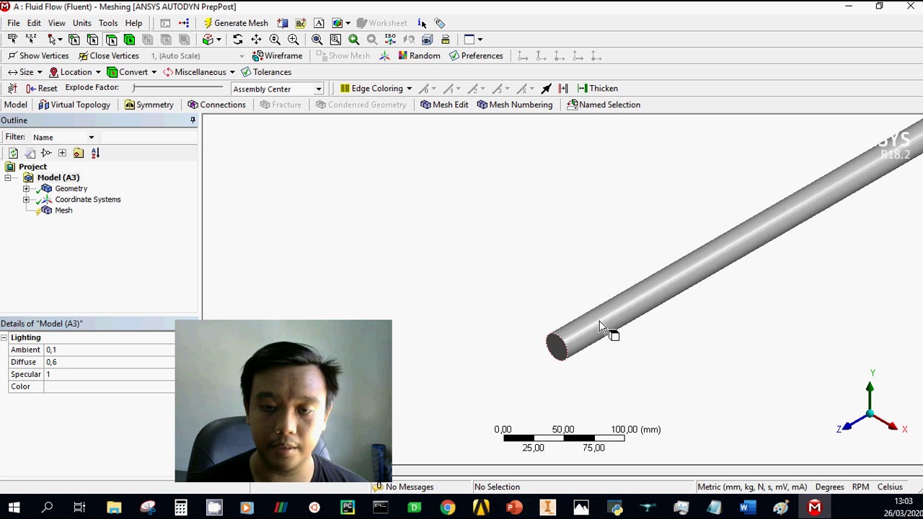Click the Explode Factor slider
Screen dimensions: 923x519
click(178, 88)
